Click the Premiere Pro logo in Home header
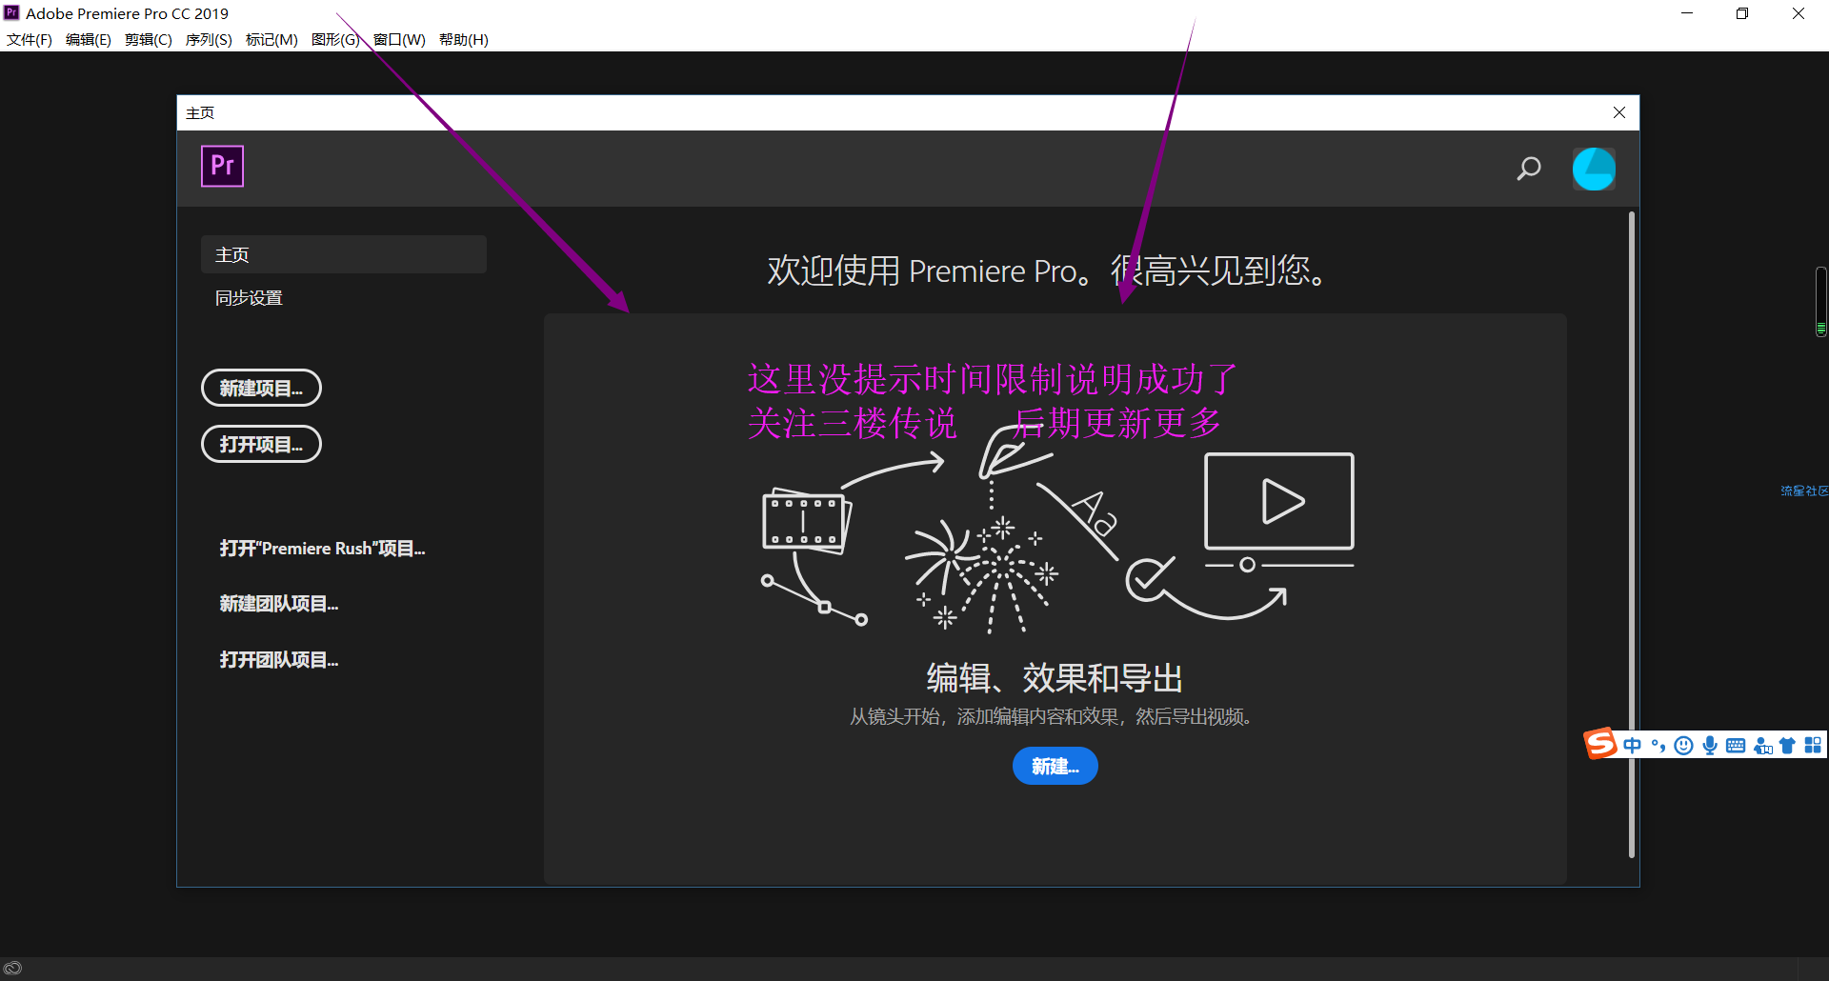 click(222, 166)
